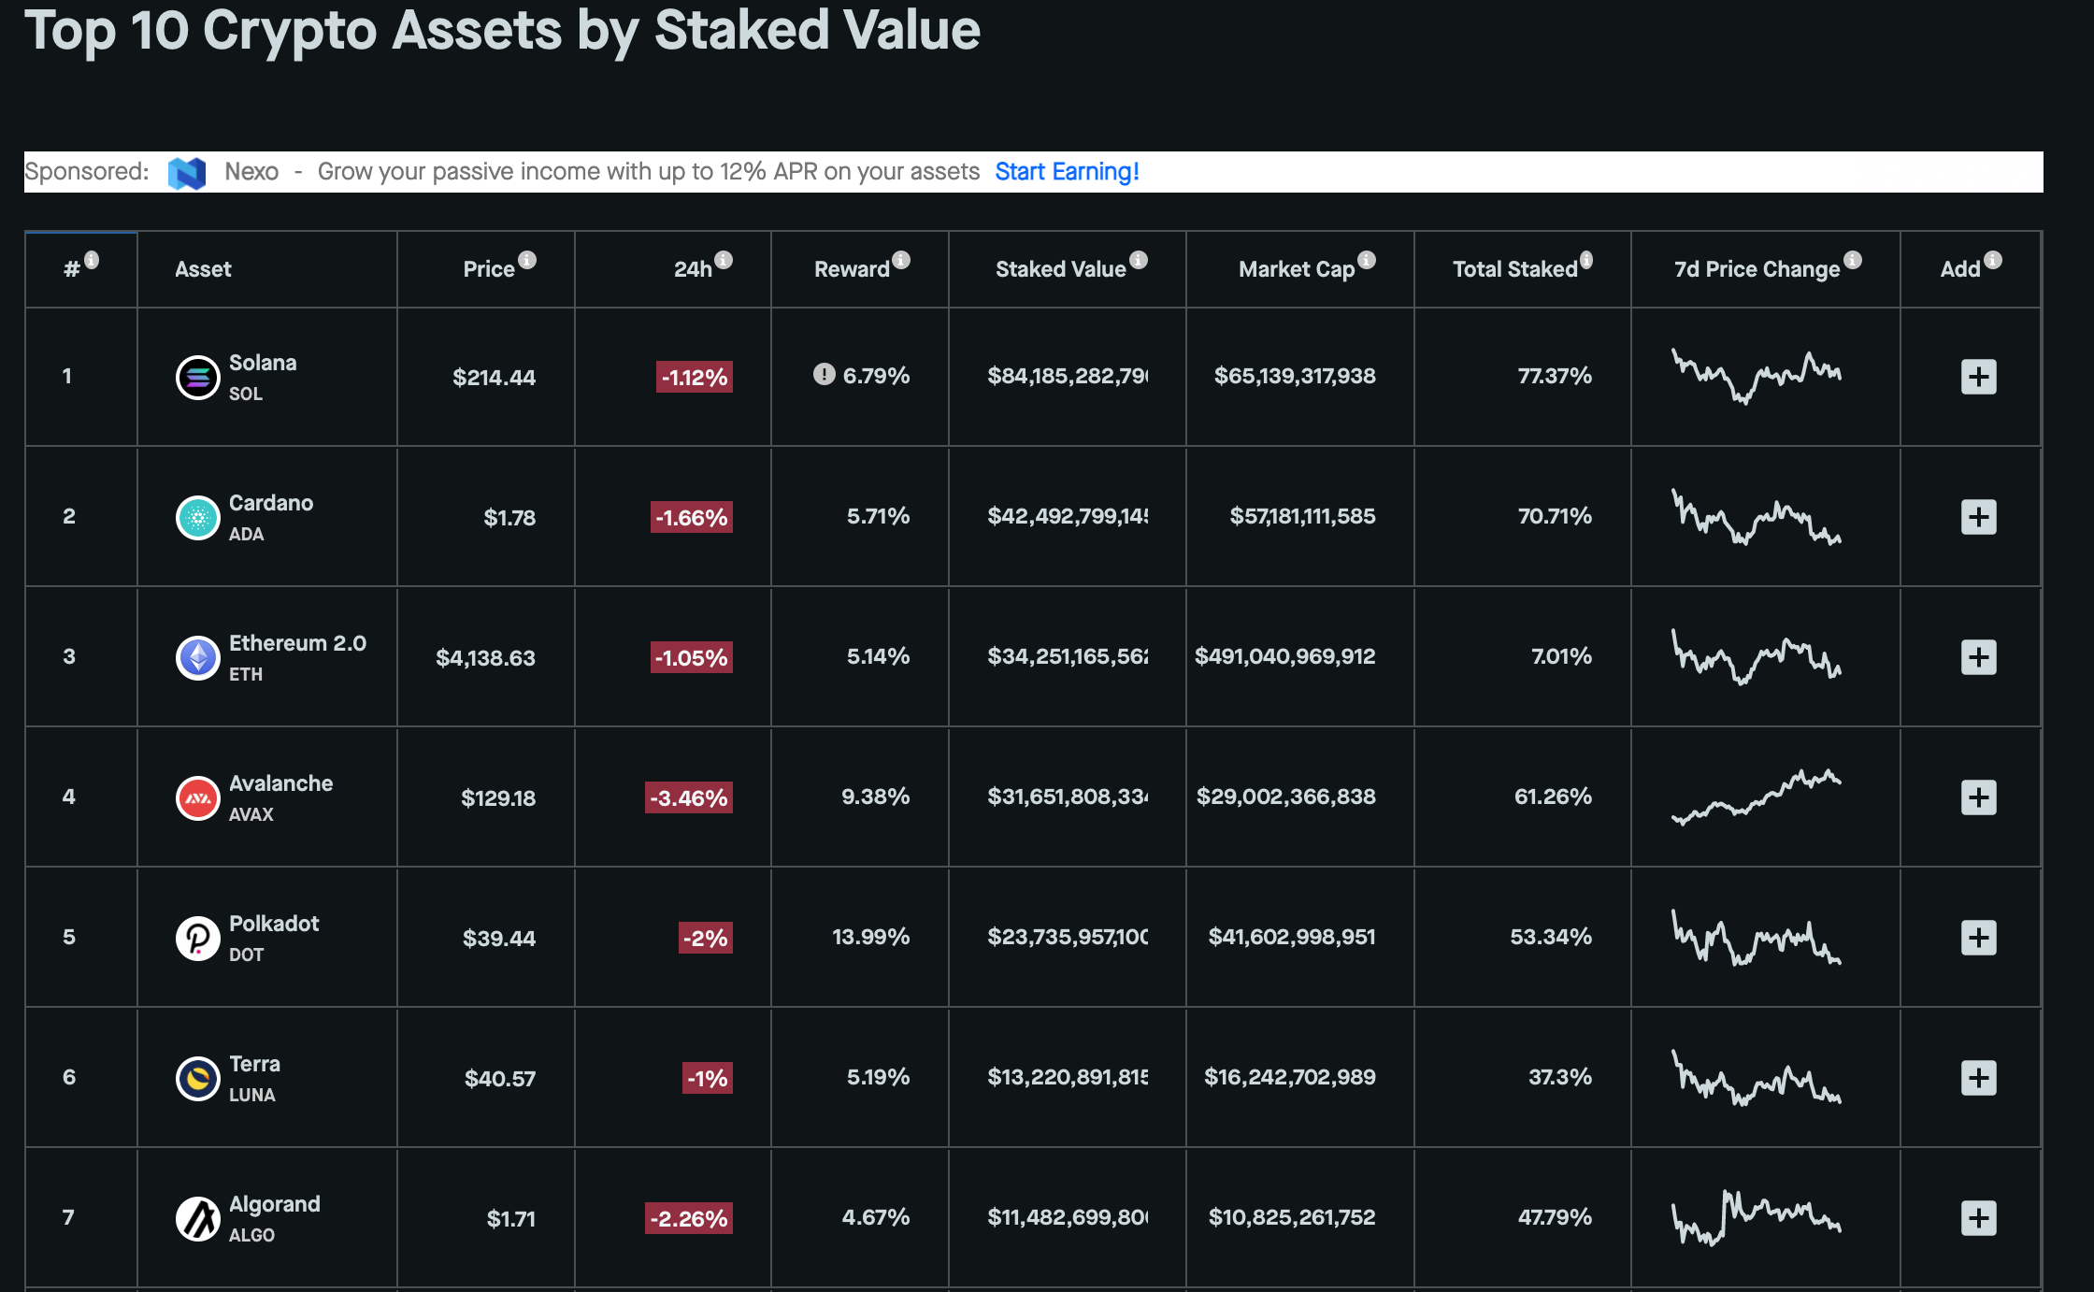This screenshot has height=1292, width=2094.
Task: Click Terra's $16,242,702,989 market cap
Action: (x=1289, y=1077)
